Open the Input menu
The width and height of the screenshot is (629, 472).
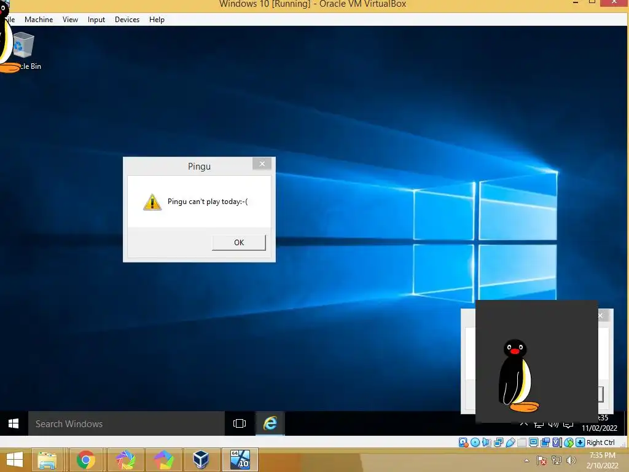[x=96, y=19]
